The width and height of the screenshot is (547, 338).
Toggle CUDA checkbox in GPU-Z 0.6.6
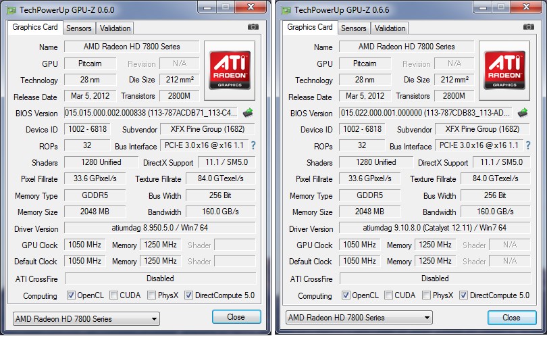388,295
